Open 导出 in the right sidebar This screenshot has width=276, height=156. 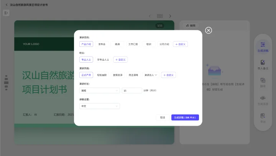point(263,118)
